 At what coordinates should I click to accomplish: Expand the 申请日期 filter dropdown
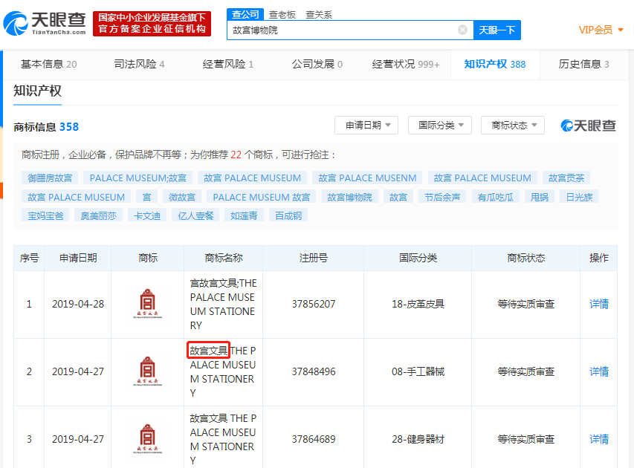[x=366, y=126]
